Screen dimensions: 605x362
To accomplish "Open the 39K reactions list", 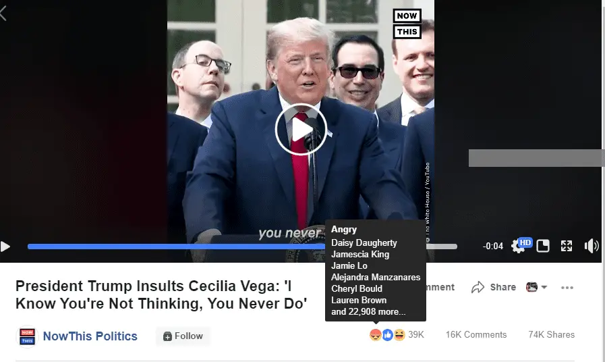I will 416,334.
